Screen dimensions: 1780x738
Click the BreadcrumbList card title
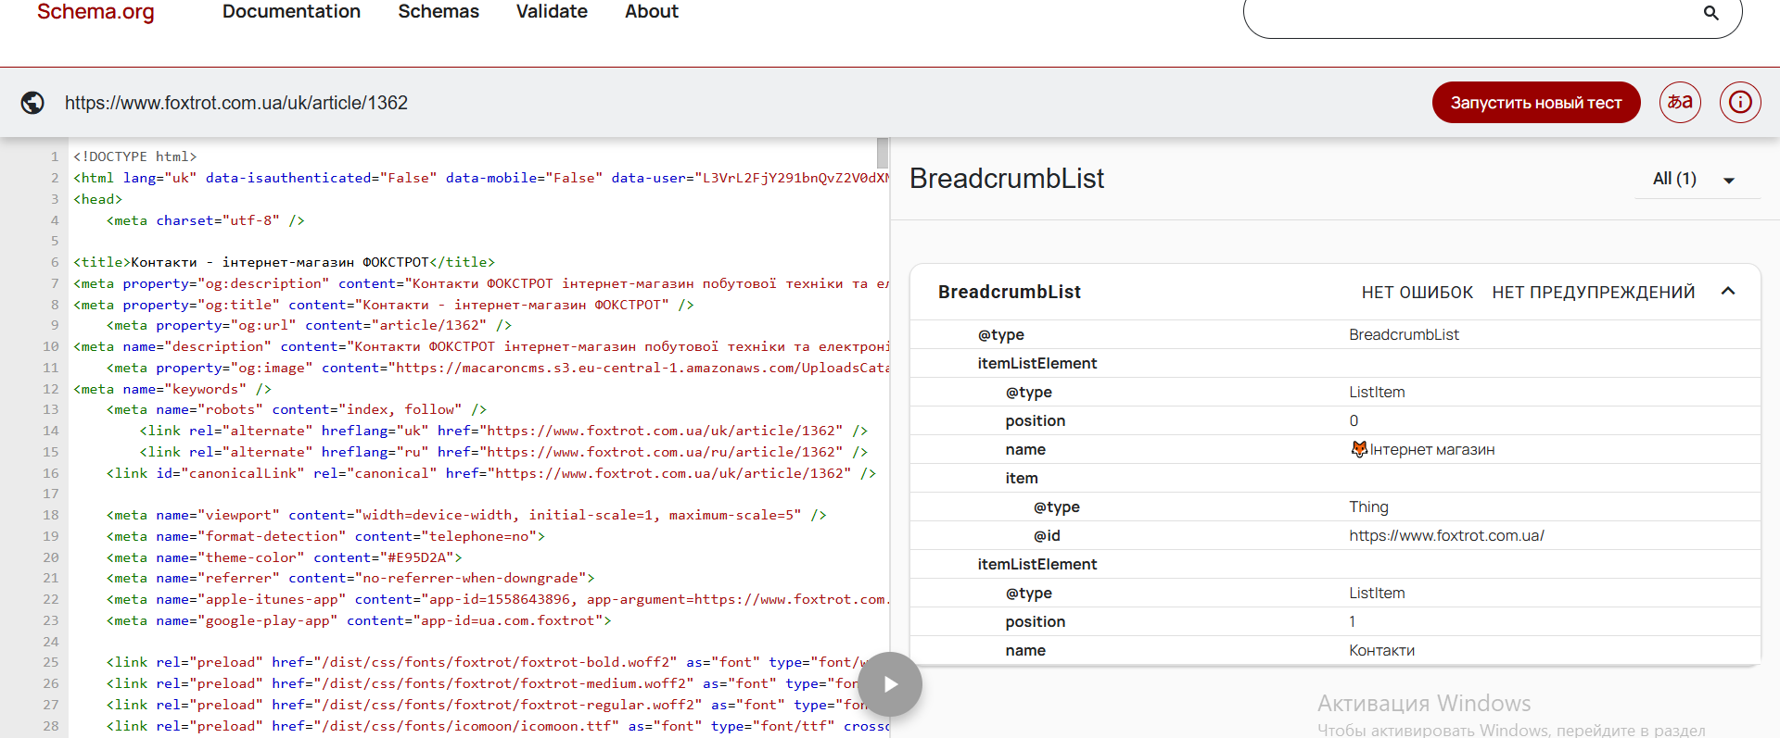1010,293
